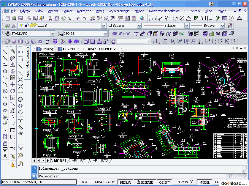Toggle SIATKA grid display
Screen dimensions: 249x186
[97, 182]
